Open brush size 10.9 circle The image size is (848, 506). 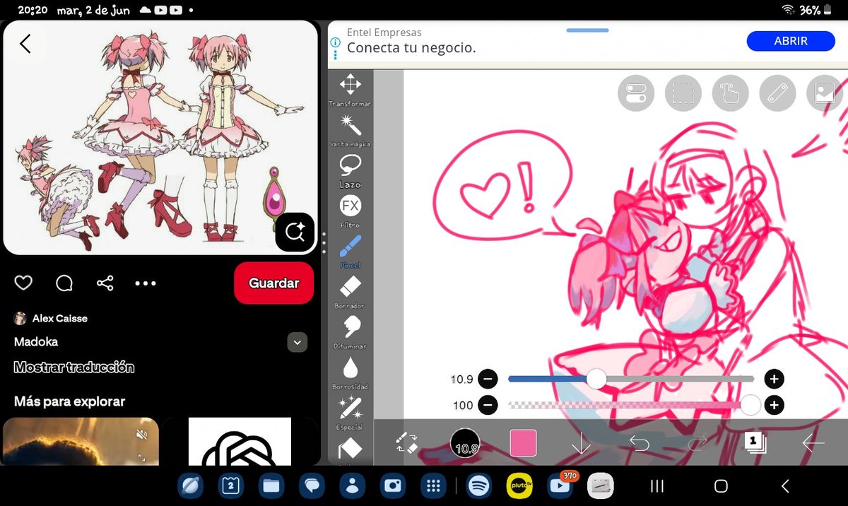(465, 443)
